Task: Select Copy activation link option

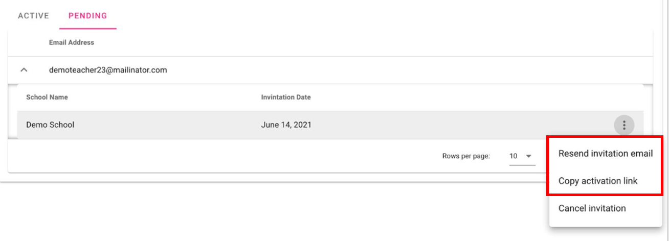Action: [597, 181]
